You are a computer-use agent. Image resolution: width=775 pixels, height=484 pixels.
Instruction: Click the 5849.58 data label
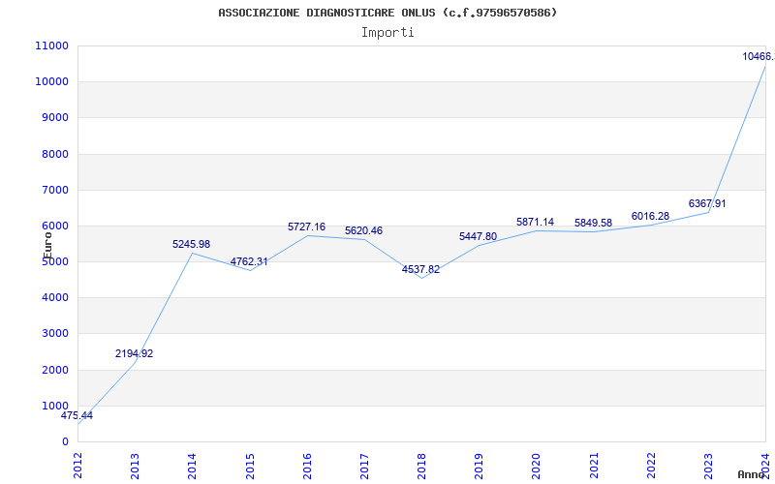593,224
